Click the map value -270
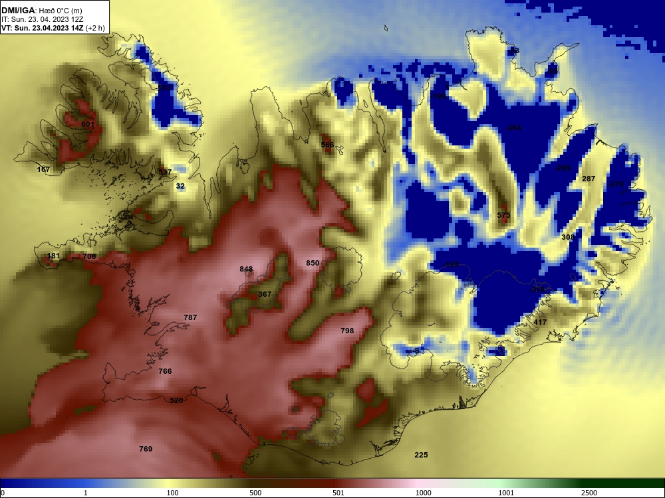This screenshot has height=498, width=665. point(616,184)
